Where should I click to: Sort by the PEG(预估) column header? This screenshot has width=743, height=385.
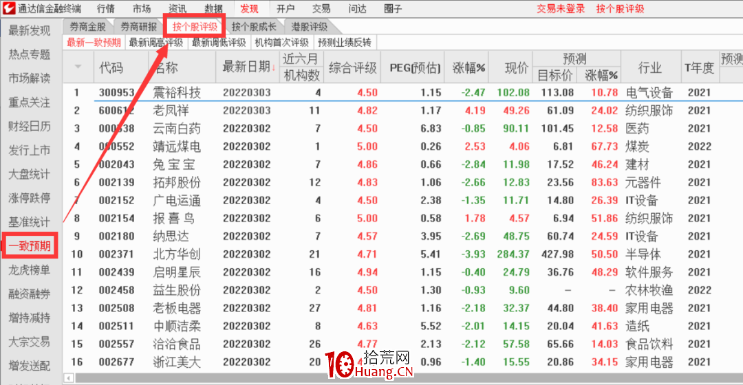point(415,67)
